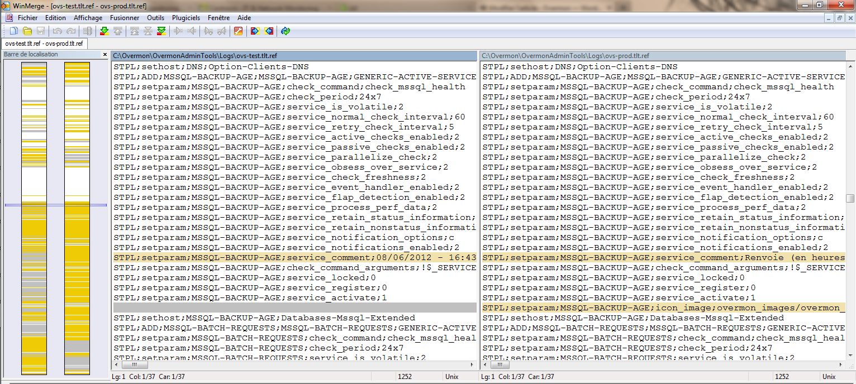Select the ovs-test.tlt.ref - ovs-prod.tlt.ref tab
Image resolution: width=856 pixels, height=384 pixels.
44,44
